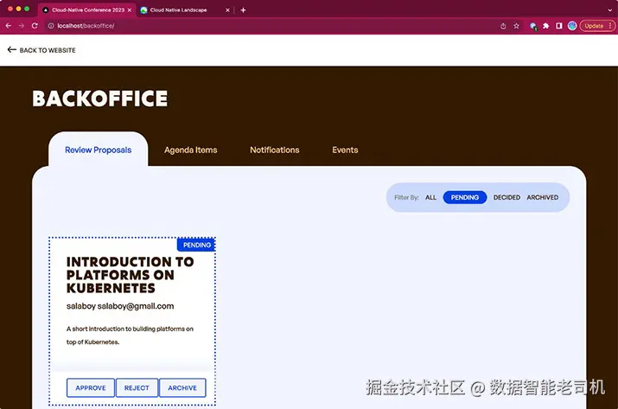Open the Chrome profile avatar
Screen dimensions: 618x409
pyautogui.click(x=572, y=26)
